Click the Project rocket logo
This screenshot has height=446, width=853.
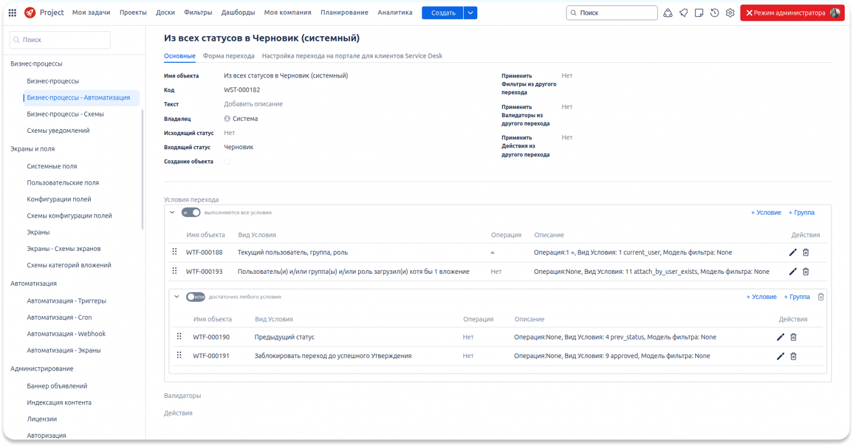point(30,13)
